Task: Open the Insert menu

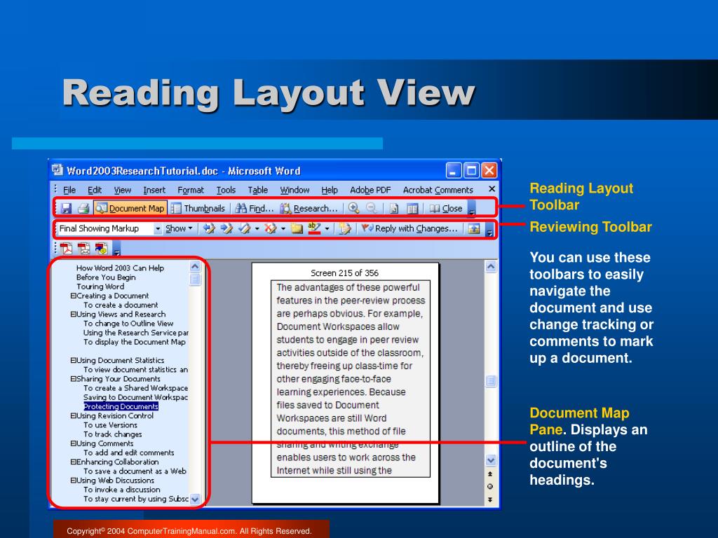Action: (x=154, y=190)
